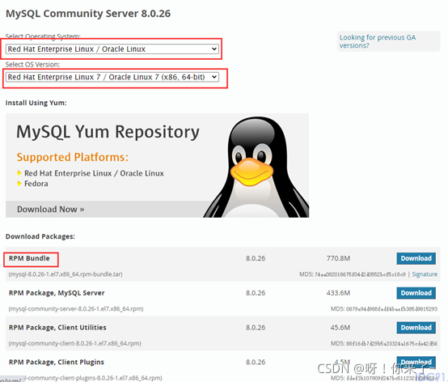
Task: Click the MySQL Yum Repository heading
Action: coord(108,132)
